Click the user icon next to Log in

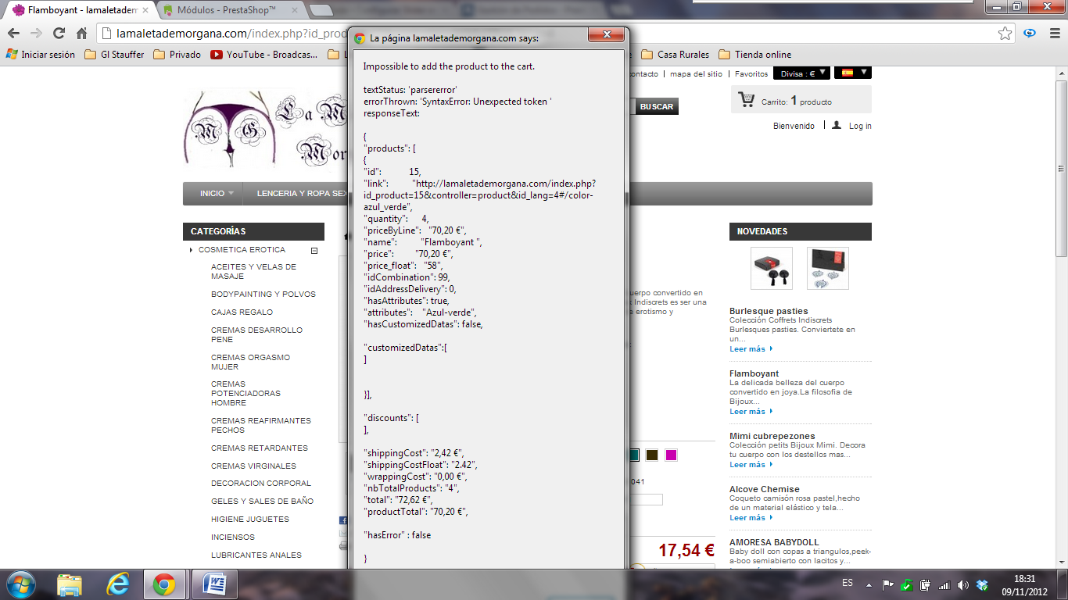pyautogui.click(x=836, y=125)
